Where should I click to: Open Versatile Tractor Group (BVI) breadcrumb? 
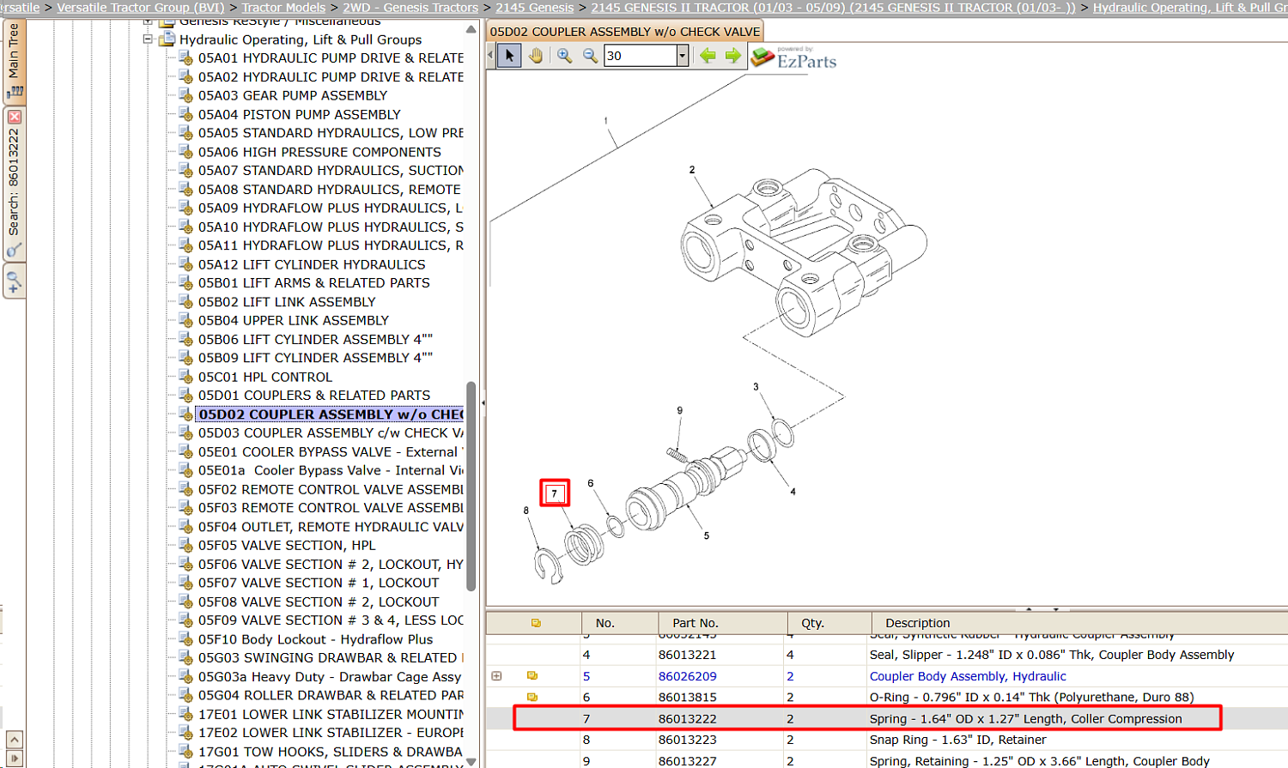(x=141, y=8)
